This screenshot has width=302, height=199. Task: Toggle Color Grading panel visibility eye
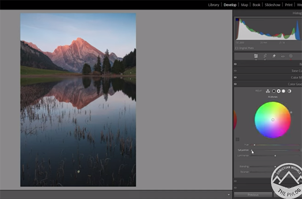click(236, 84)
